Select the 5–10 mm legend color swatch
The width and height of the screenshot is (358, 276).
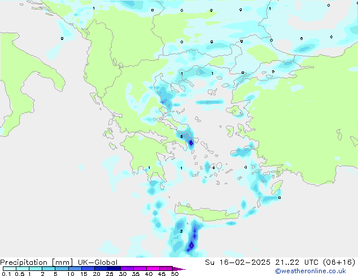[62, 269]
